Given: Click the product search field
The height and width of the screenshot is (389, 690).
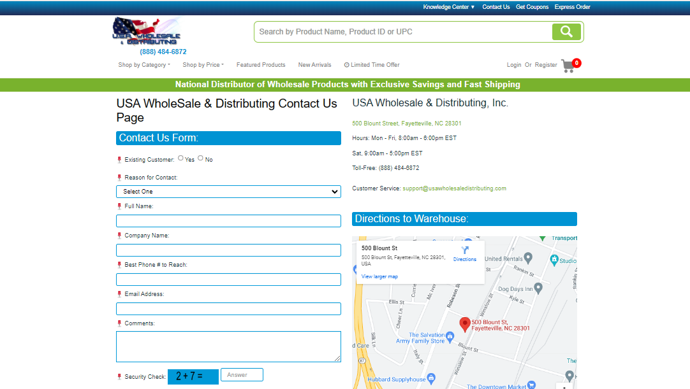Looking at the screenshot, I should pyautogui.click(x=402, y=32).
